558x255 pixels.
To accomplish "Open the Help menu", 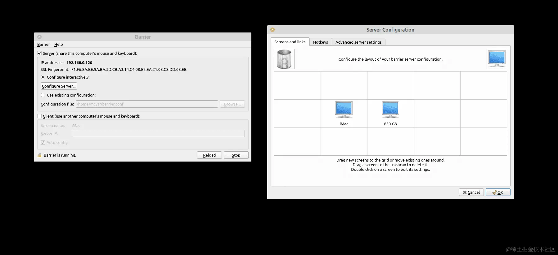I will [58, 45].
